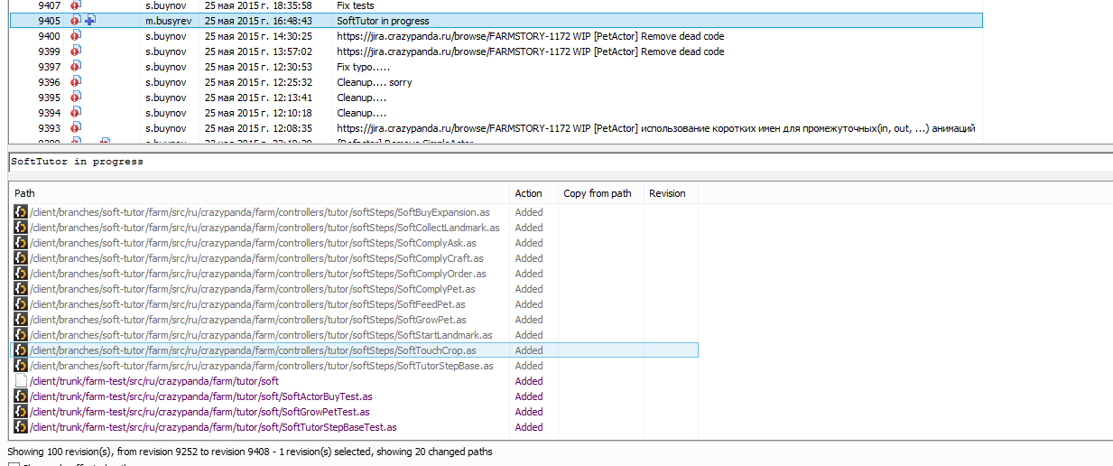Toggle the checkbox below the revision status line

[x=13, y=464]
